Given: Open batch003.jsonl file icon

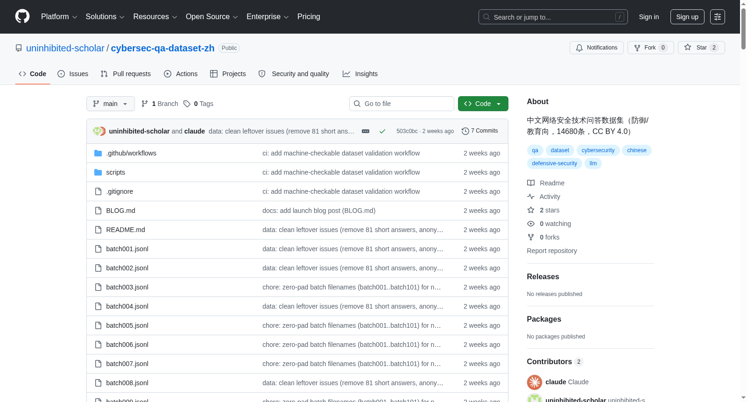Looking at the screenshot, I should point(98,287).
